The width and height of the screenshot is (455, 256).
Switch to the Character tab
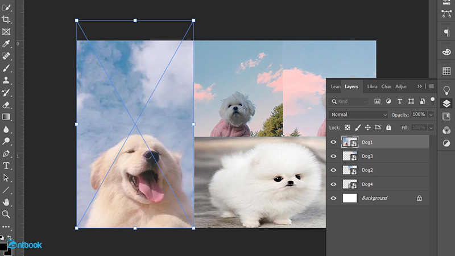386,86
